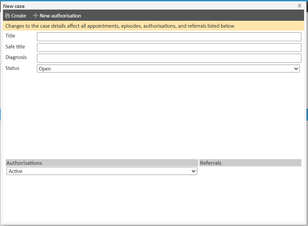Image resolution: width=308 pixels, height=226 pixels.
Task: Focus the Title input field
Action: pos(169,37)
